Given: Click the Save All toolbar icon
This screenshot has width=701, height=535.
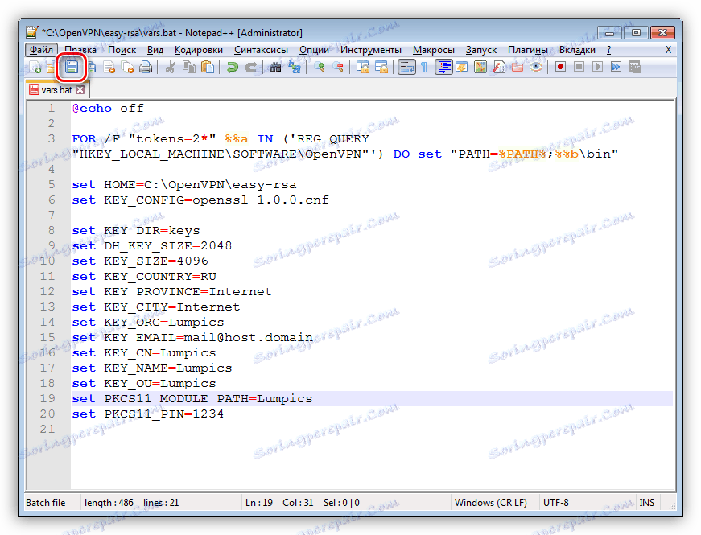Looking at the screenshot, I should [x=91, y=67].
